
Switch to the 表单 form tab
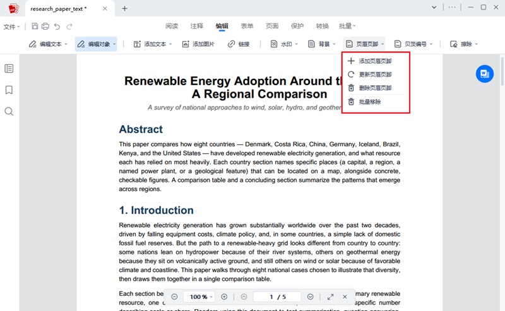pos(247,26)
